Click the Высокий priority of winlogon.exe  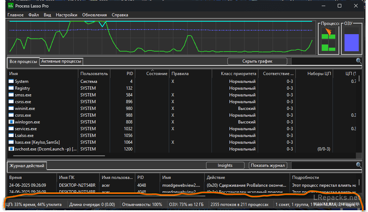247,122
